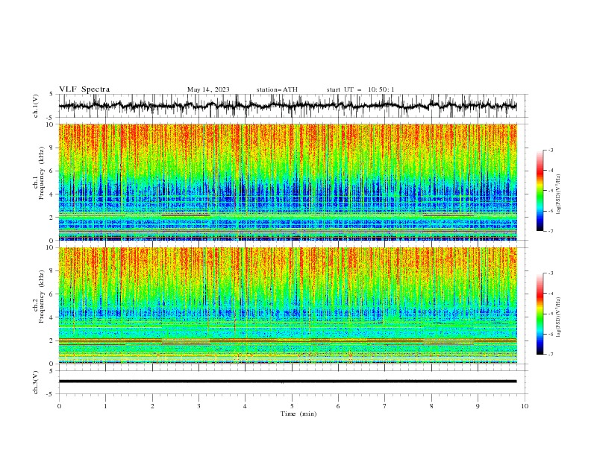This screenshot has width=591, height=456.
Task: Click the "-5" tick on ch.2 color bar
Action: pyautogui.click(x=551, y=314)
